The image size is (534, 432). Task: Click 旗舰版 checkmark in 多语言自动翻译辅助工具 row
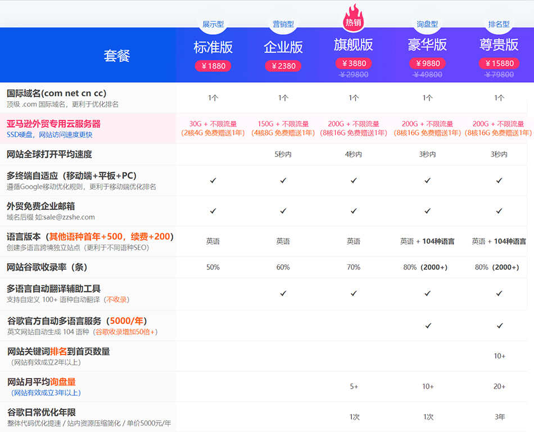[x=354, y=293]
